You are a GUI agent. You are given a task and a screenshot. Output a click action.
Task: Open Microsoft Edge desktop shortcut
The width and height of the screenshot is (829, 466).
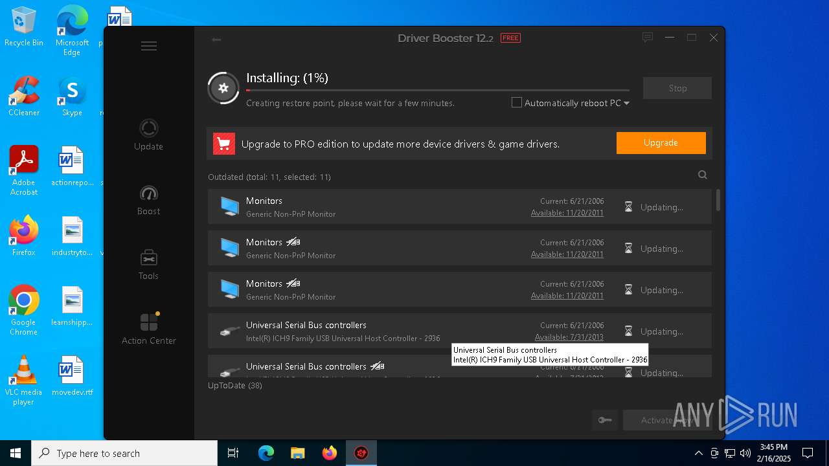click(72, 31)
